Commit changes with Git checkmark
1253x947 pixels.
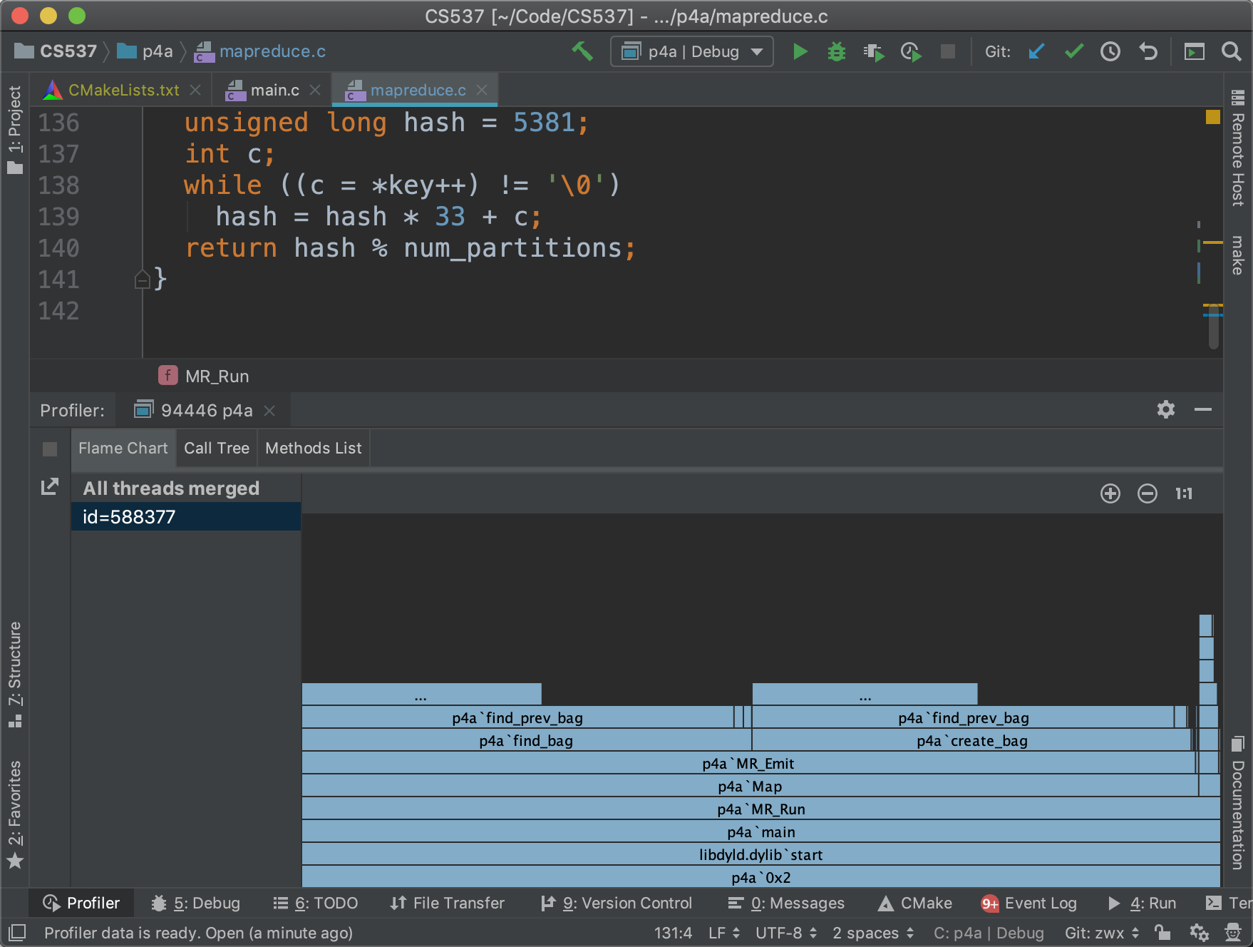pyautogui.click(x=1073, y=51)
